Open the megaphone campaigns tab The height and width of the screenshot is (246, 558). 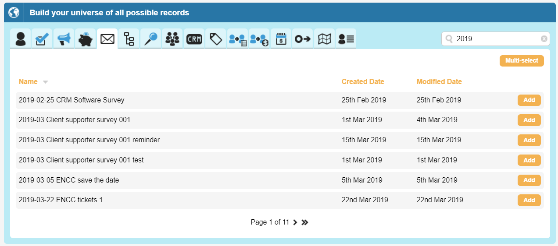64,39
